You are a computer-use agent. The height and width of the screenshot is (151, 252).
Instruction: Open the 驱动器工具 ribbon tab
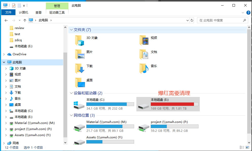click(57, 12)
